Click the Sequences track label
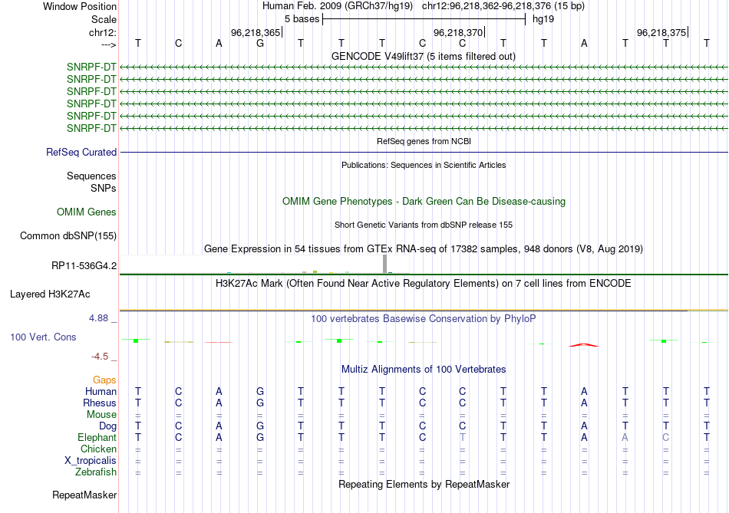Image resolution: width=729 pixels, height=513 pixels. [91, 176]
